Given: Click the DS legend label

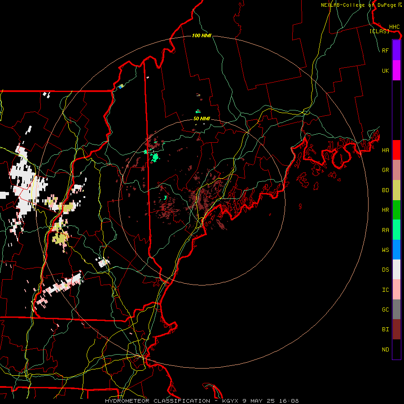Looking at the screenshot, I should click(385, 270).
